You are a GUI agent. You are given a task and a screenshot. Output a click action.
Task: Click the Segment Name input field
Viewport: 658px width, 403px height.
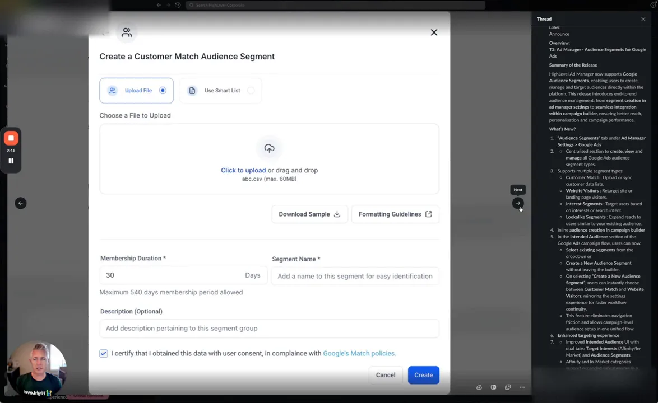[x=355, y=276]
